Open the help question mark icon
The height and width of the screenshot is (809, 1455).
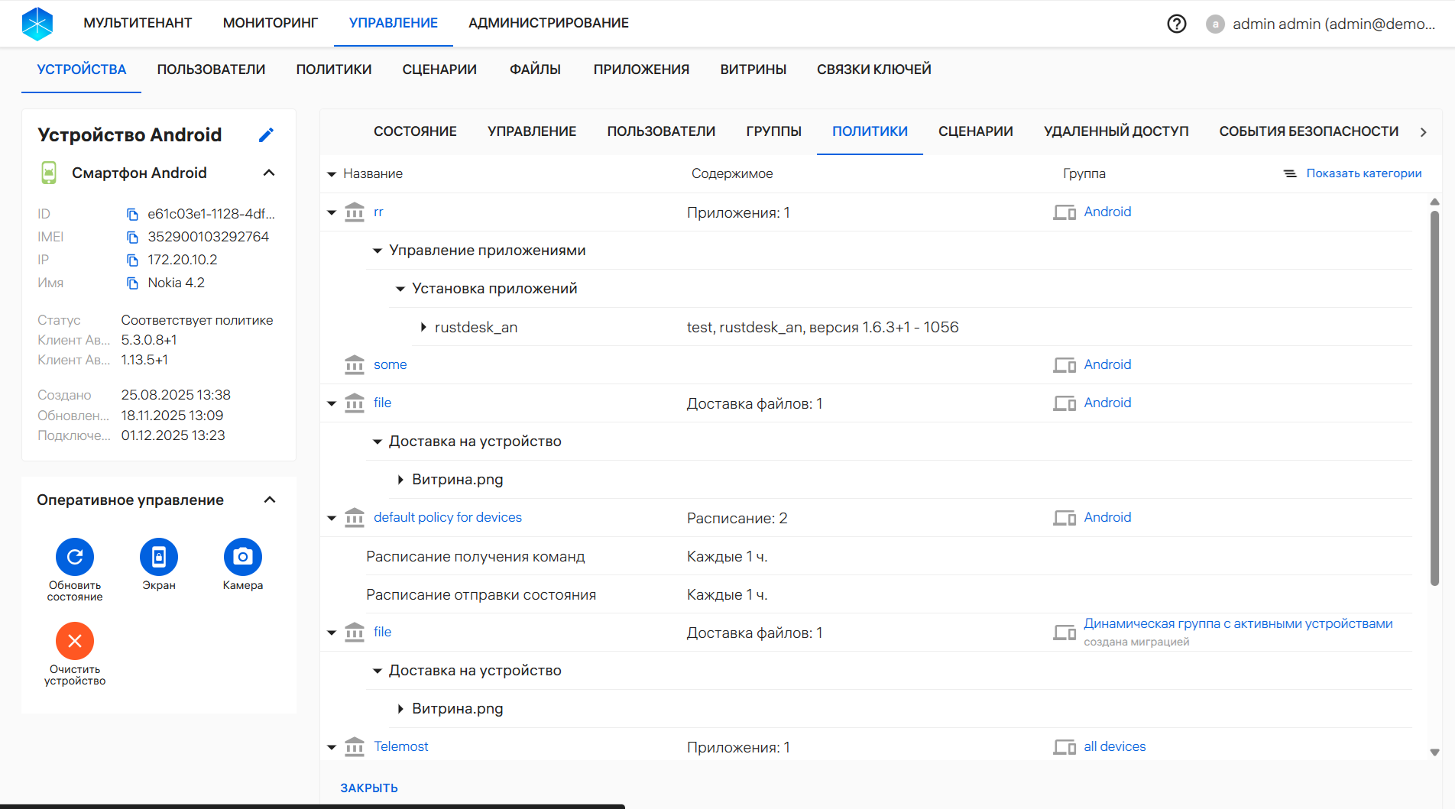pyautogui.click(x=1177, y=24)
